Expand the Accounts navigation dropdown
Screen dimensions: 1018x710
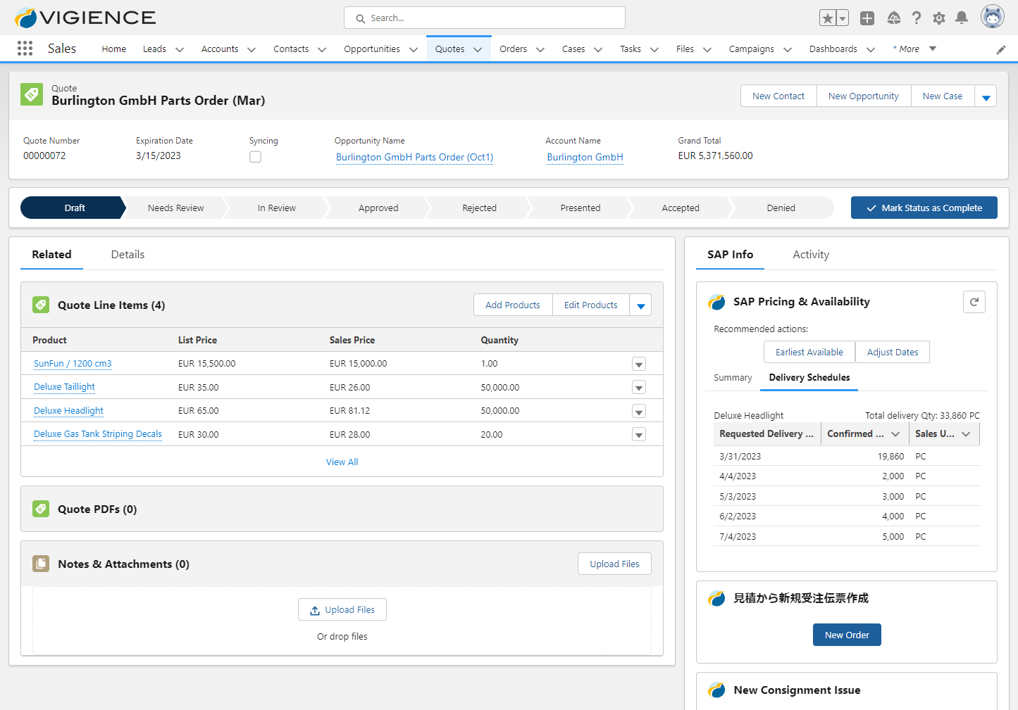coord(252,49)
